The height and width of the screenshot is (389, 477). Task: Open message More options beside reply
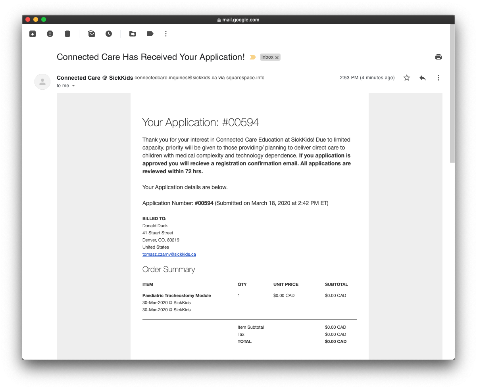coord(439,78)
